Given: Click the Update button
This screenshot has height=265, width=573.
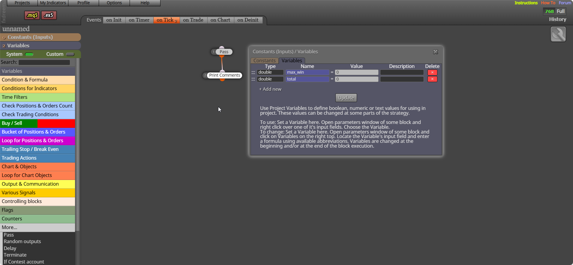Looking at the screenshot, I should tap(346, 98).
